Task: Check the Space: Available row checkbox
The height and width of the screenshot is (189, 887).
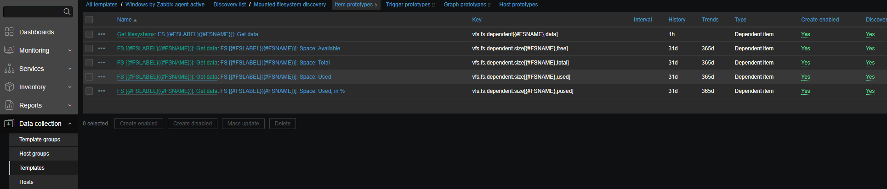Action: [89, 49]
